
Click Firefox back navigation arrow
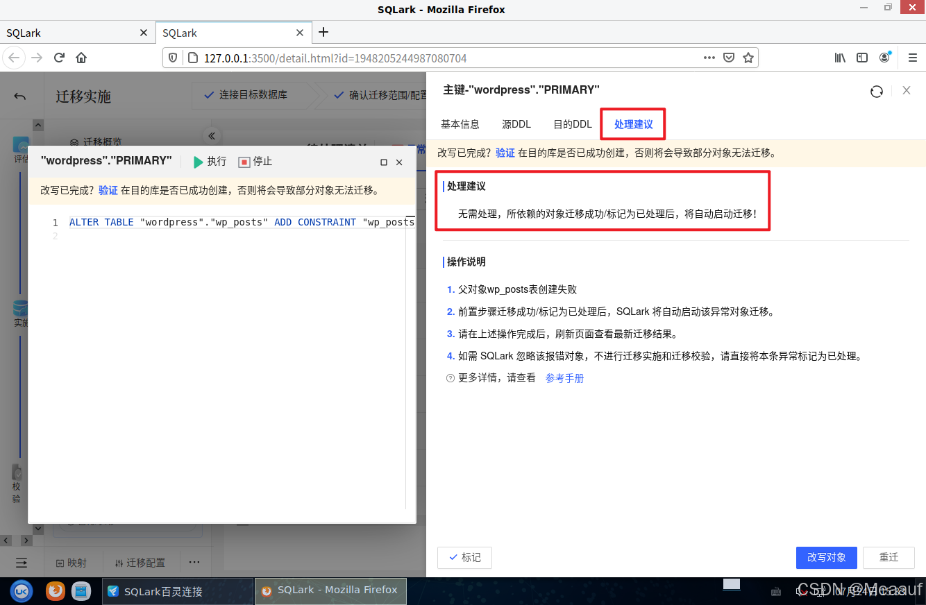14,58
